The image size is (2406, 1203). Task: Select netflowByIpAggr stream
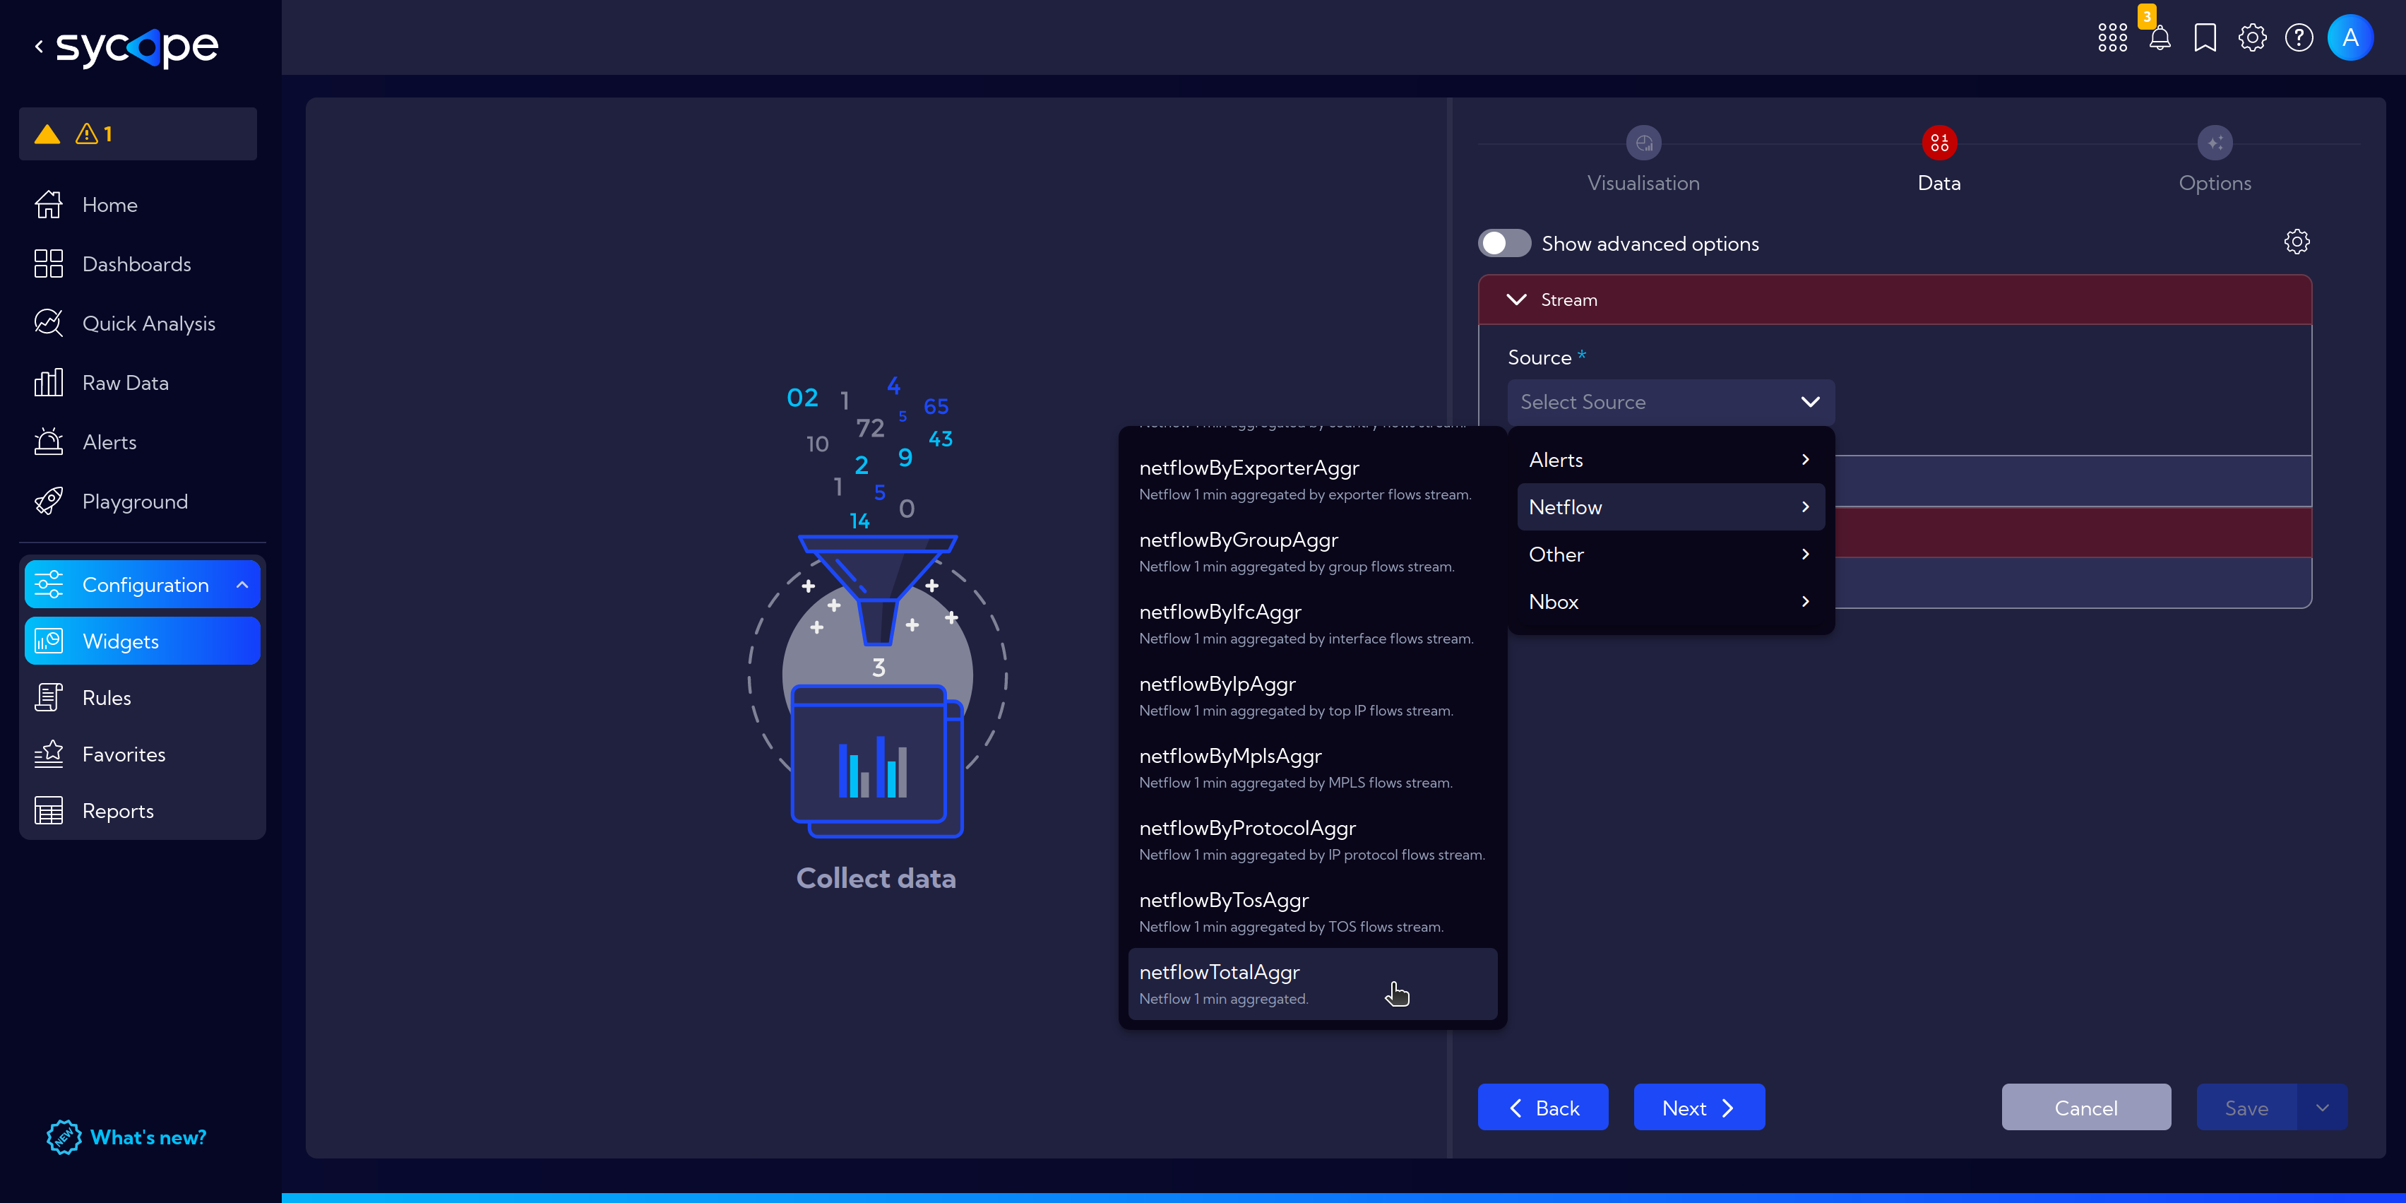(1312, 696)
